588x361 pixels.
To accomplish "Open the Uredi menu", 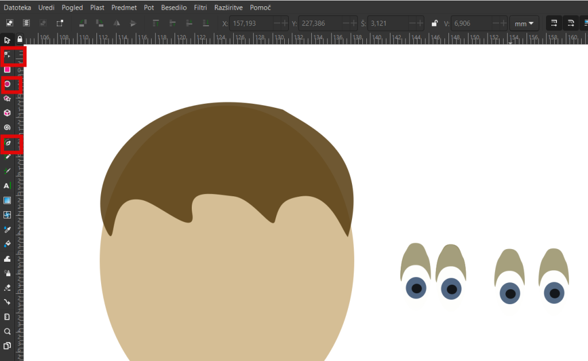I will tap(46, 7).
